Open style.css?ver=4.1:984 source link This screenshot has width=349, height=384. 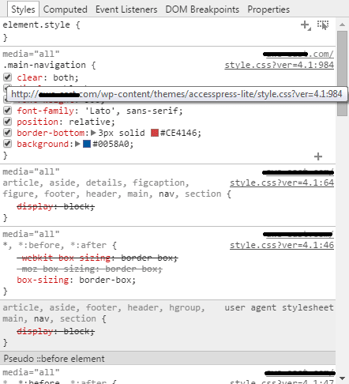coord(280,65)
